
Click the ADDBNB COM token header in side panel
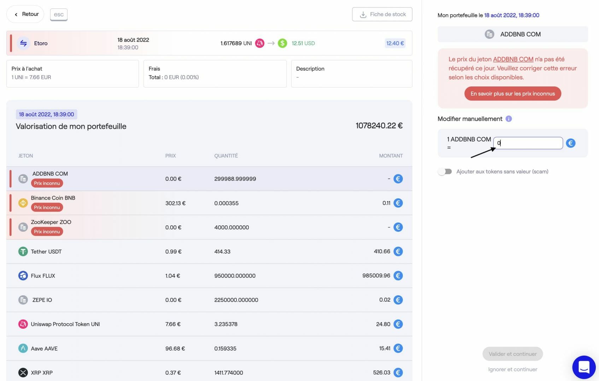pos(513,34)
